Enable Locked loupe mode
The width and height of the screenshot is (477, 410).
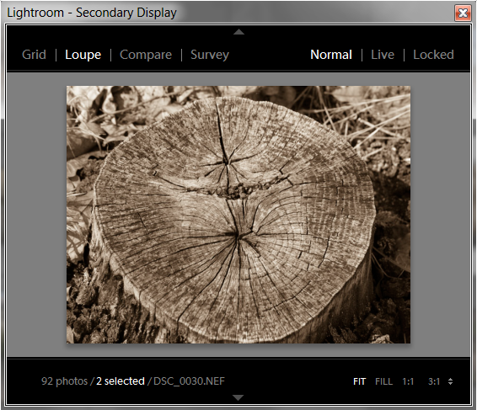[433, 55]
